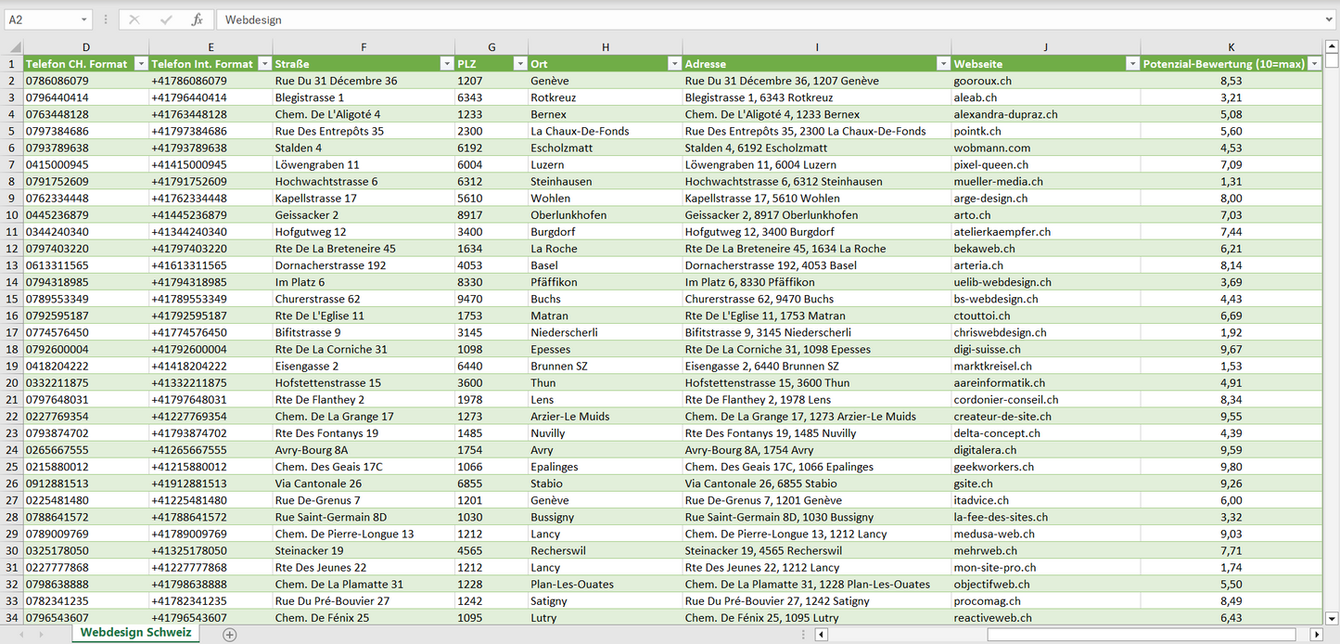1340x644 pixels.
Task: Open the Webseite column filter dropdown
Action: [x=1131, y=64]
